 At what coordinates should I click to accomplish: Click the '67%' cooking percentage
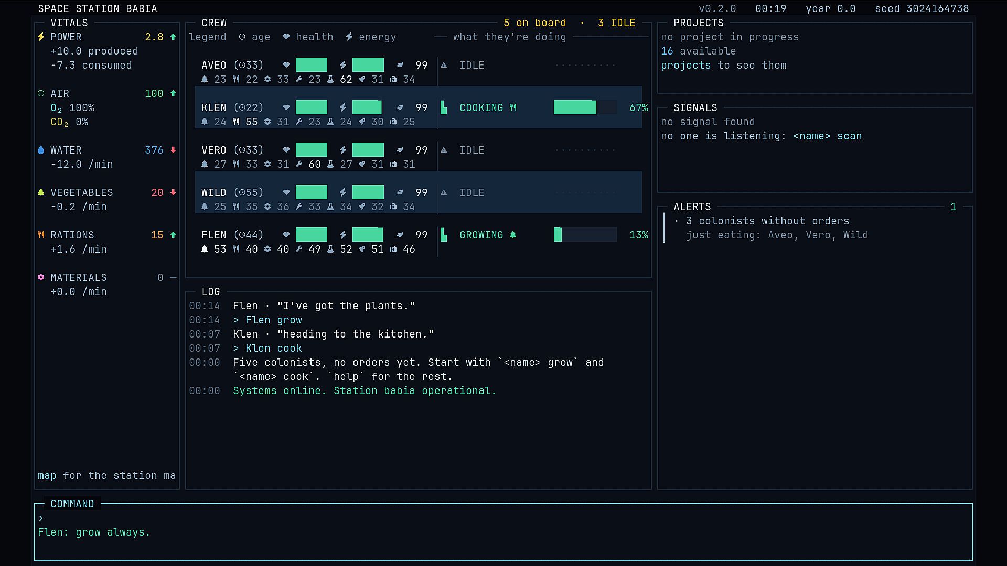(639, 108)
